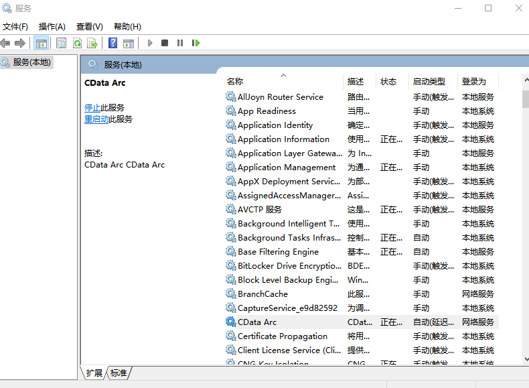
Task: Click the gear icon in the 服务(本地) header
Action: point(93,64)
